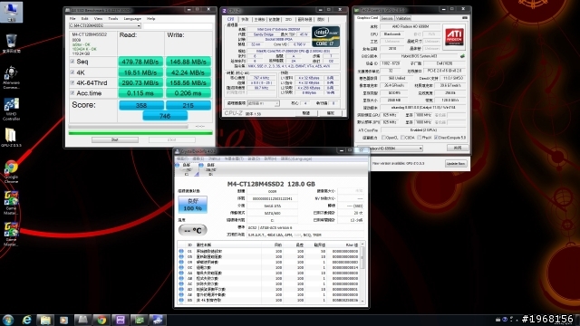Switch to the Chrome taskbar icon
This screenshot has width=580, height=326.
click(x=101, y=320)
